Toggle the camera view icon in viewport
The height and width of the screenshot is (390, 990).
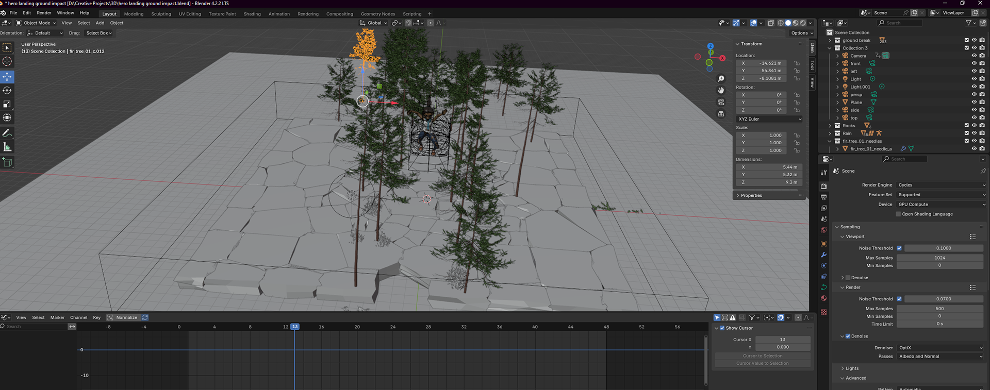721,102
